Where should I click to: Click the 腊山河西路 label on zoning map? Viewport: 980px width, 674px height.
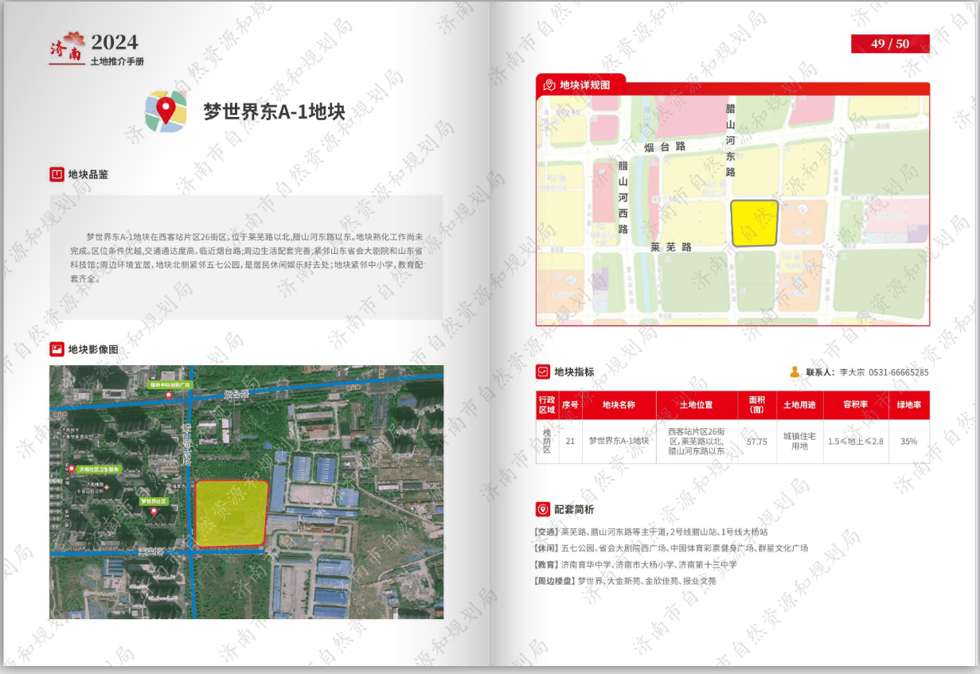pos(623,197)
